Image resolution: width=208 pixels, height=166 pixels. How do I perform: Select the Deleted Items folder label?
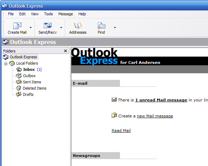(35, 88)
